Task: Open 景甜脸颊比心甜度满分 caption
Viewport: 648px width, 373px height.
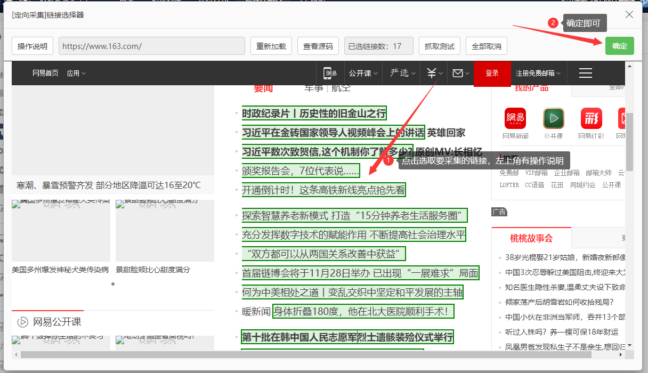Action: coord(152,270)
